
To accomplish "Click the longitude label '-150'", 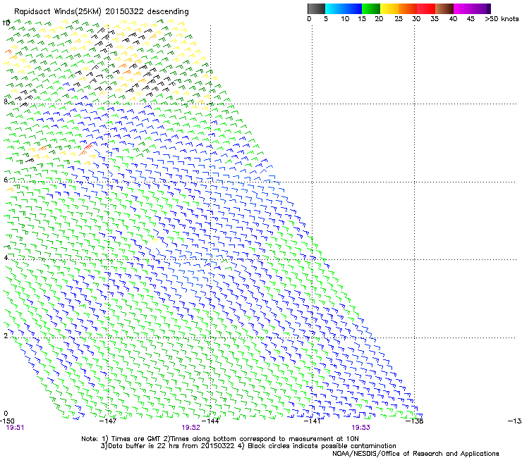I will click(x=7, y=421).
